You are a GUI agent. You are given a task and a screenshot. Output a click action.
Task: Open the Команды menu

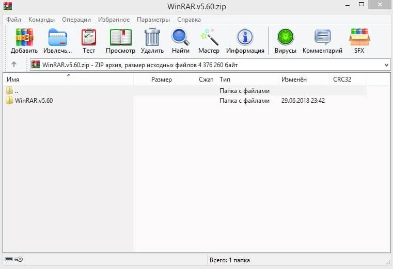coord(41,19)
